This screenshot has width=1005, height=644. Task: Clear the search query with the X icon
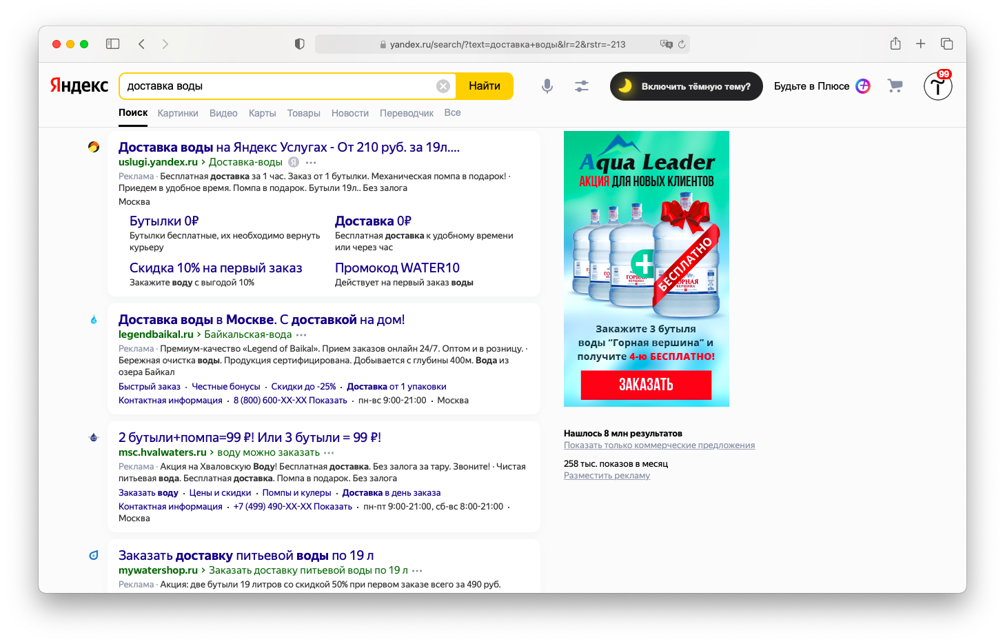tap(443, 86)
